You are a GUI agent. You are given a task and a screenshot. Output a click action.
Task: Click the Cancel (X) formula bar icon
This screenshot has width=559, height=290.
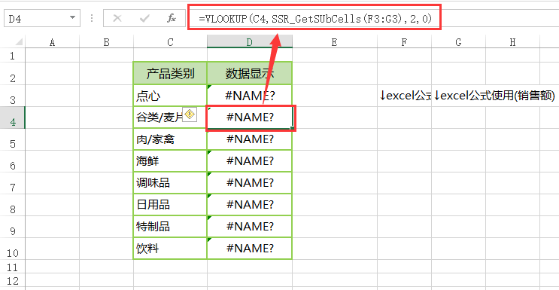point(117,19)
